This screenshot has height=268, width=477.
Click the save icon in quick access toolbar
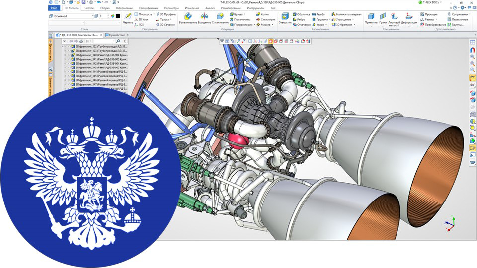84,2
